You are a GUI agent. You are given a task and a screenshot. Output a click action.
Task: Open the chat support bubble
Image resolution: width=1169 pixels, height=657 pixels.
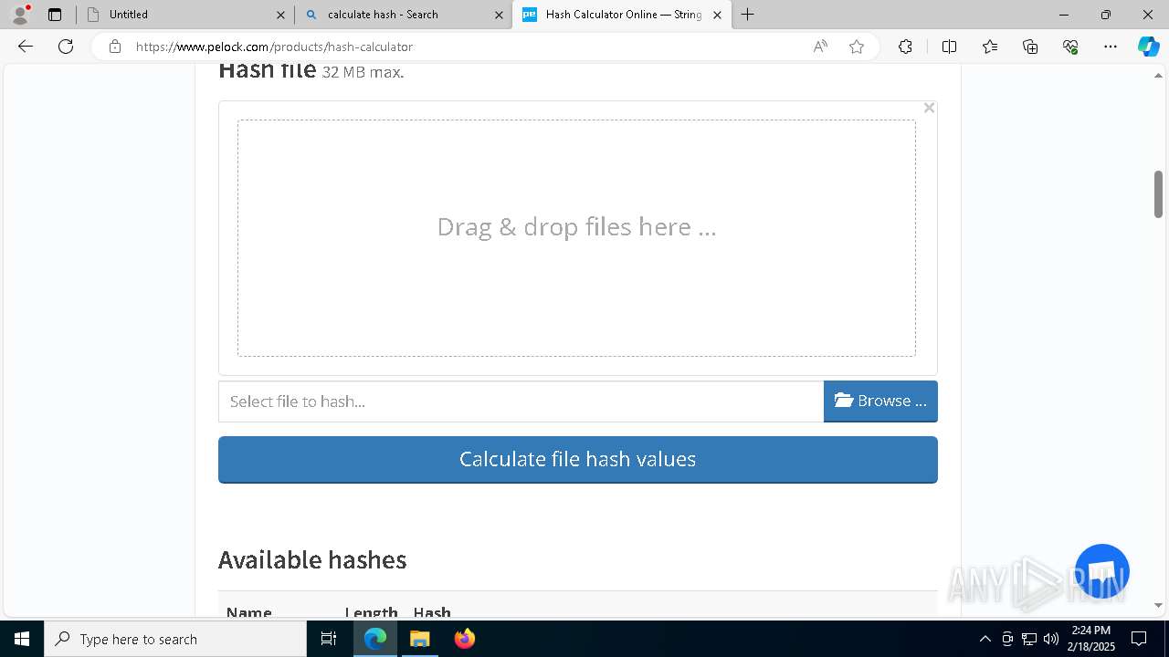click(x=1102, y=571)
